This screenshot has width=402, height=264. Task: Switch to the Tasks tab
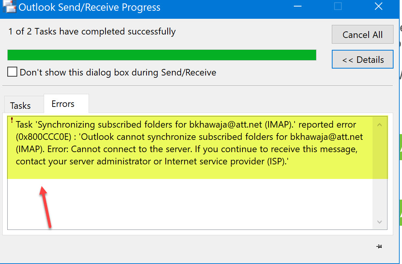pyautogui.click(x=24, y=105)
